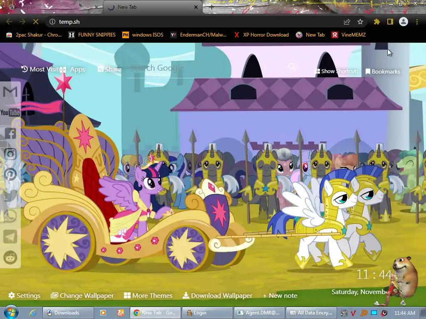Bookmark this tab with the star

pyautogui.click(x=360, y=22)
